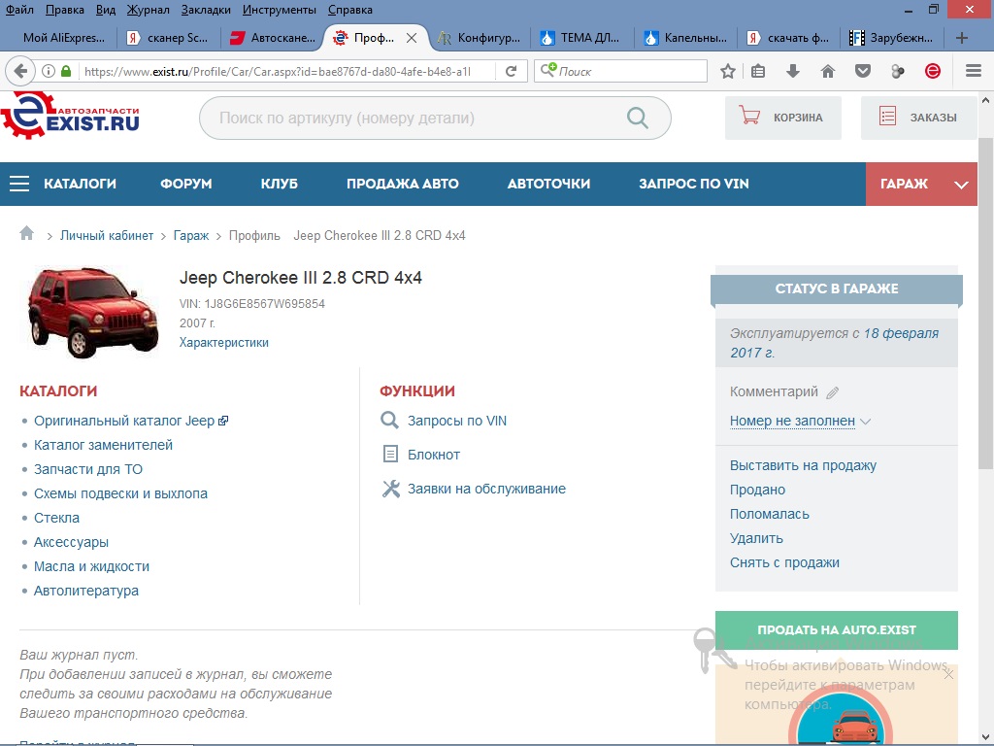The height and width of the screenshot is (746, 994).
Task: Edit comment with pencil icon
Action: click(x=832, y=392)
